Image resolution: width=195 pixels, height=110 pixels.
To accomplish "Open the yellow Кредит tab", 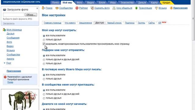I will (x=166, y=2).
